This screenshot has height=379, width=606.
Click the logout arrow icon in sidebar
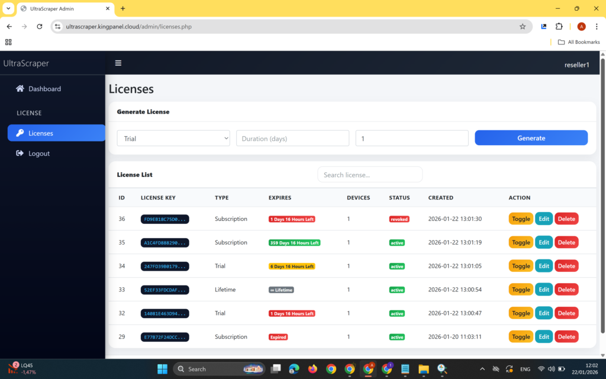[20, 153]
